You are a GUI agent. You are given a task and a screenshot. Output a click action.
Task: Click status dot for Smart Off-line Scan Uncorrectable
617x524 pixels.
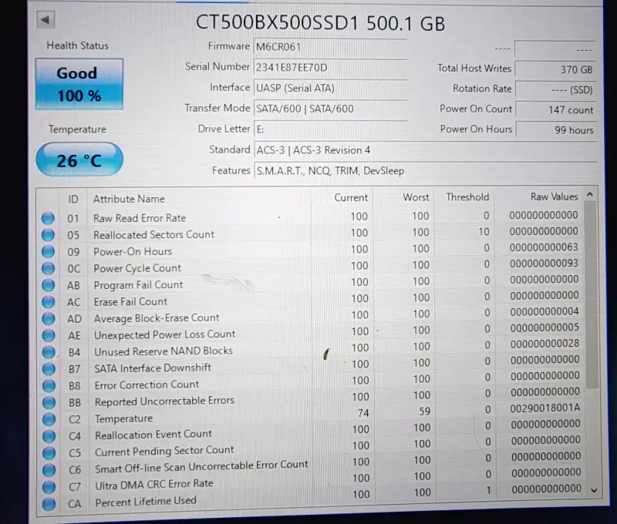49,470
